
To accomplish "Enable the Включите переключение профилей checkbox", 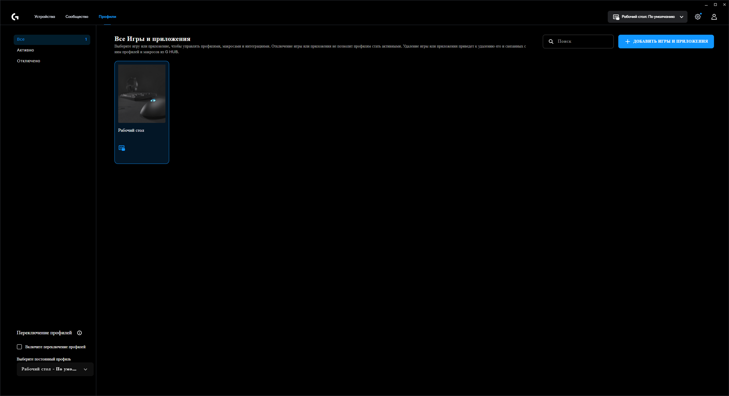I will 19,347.
